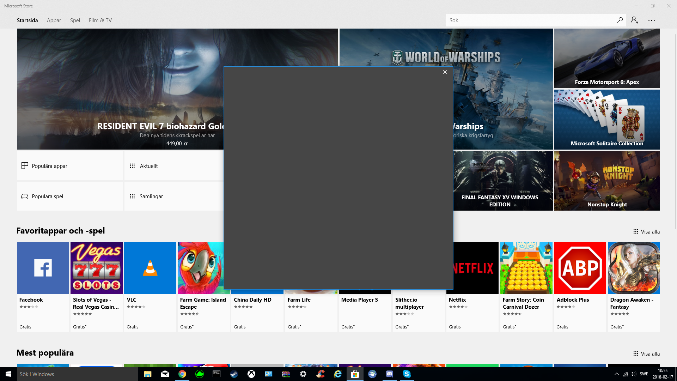Switch to the Spel tab
This screenshot has height=381, width=677.
click(75, 20)
